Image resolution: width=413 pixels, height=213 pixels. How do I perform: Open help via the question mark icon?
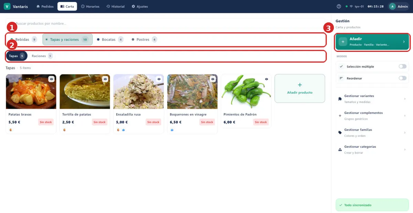coord(339,7)
